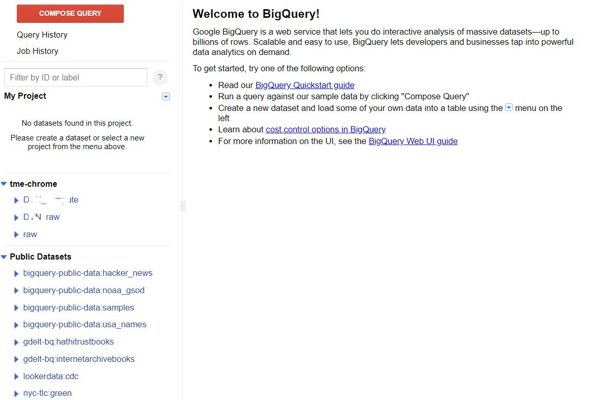
Task: Click the My Project heading text
Action: (25, 96)
